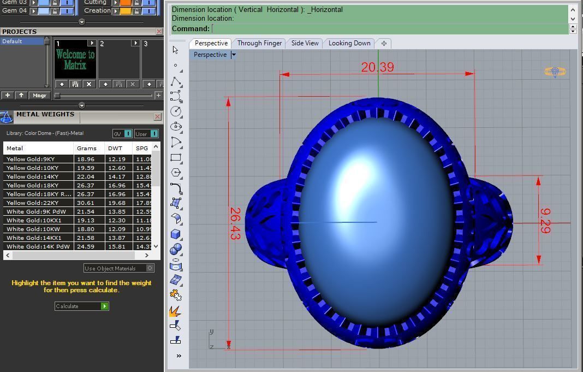Screen dimensions: 583x372
Task: Choose the Arc tool
Action: point(176,141)
